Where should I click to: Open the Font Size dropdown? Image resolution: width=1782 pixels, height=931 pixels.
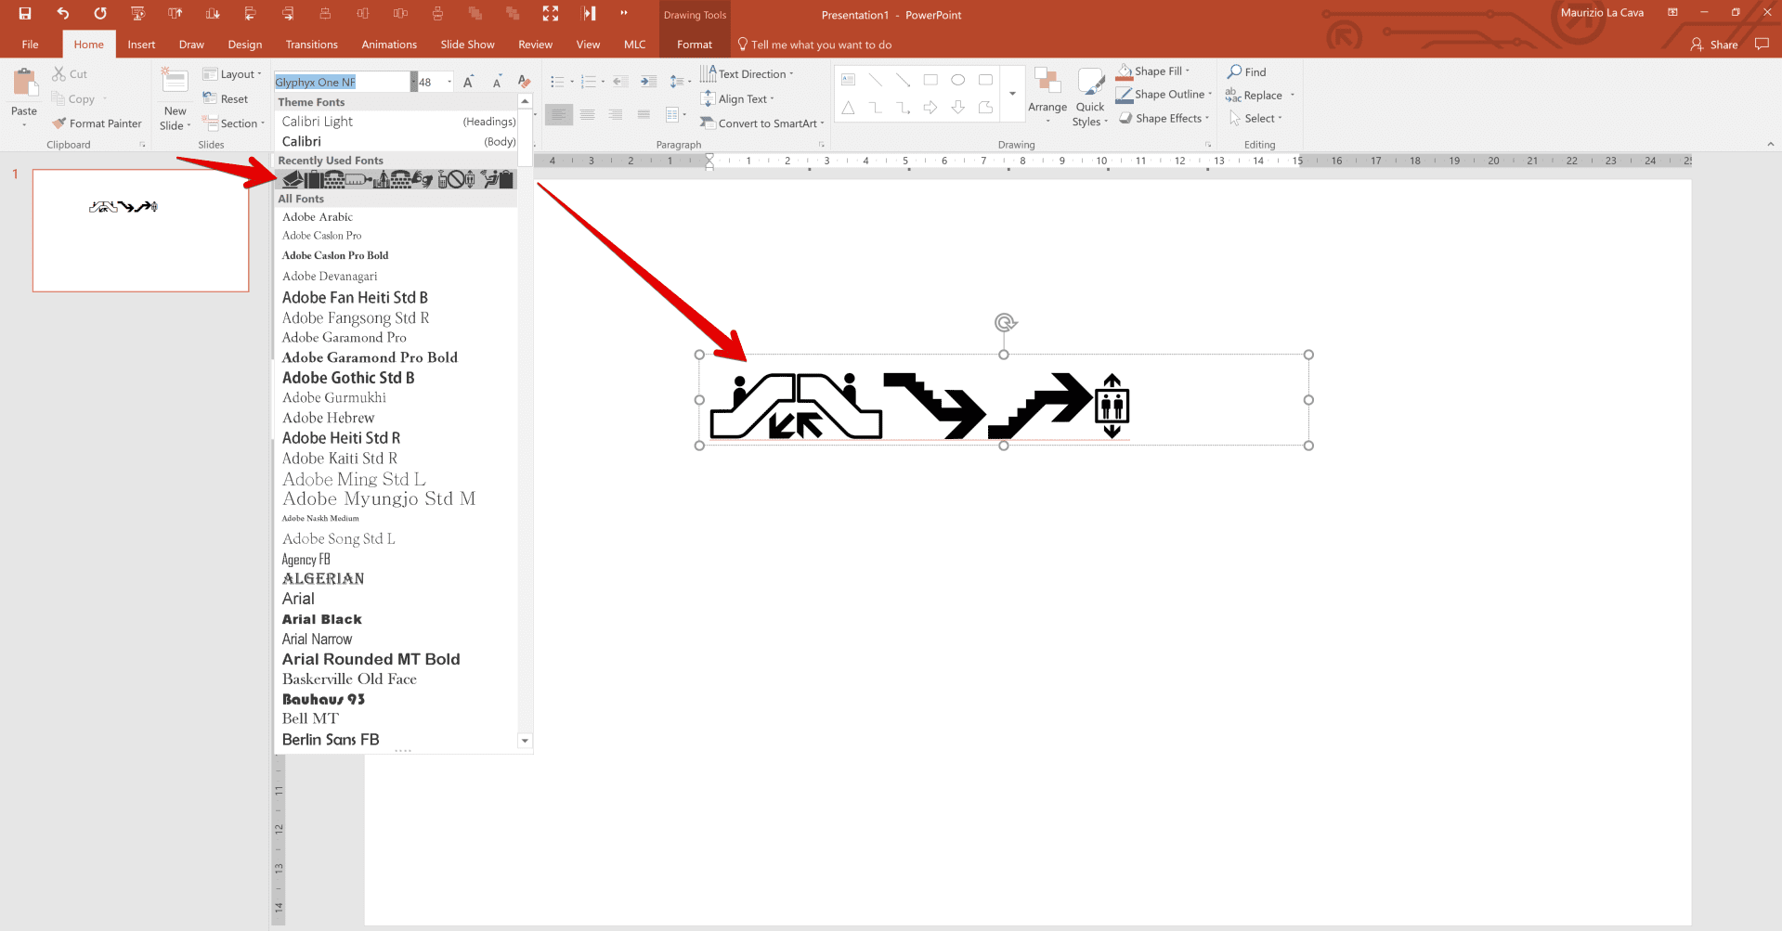pos(448,81)
